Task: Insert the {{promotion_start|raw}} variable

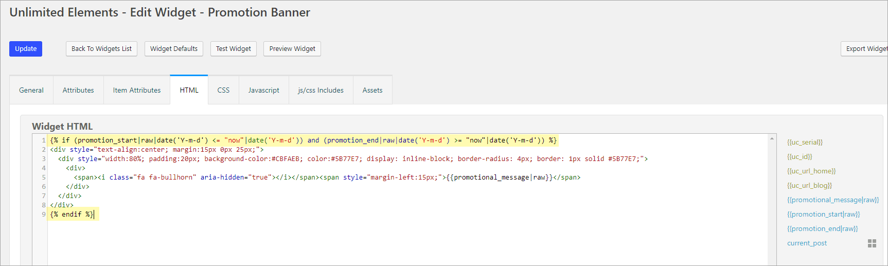Action: click(823, 215)
